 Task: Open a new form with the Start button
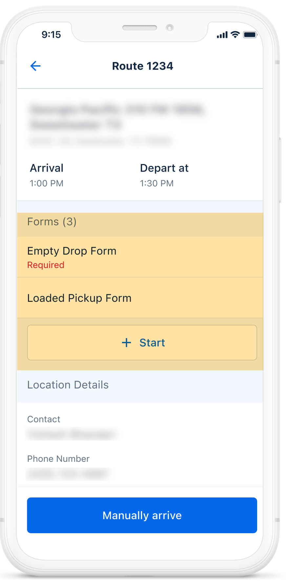(x=142, y=343)
